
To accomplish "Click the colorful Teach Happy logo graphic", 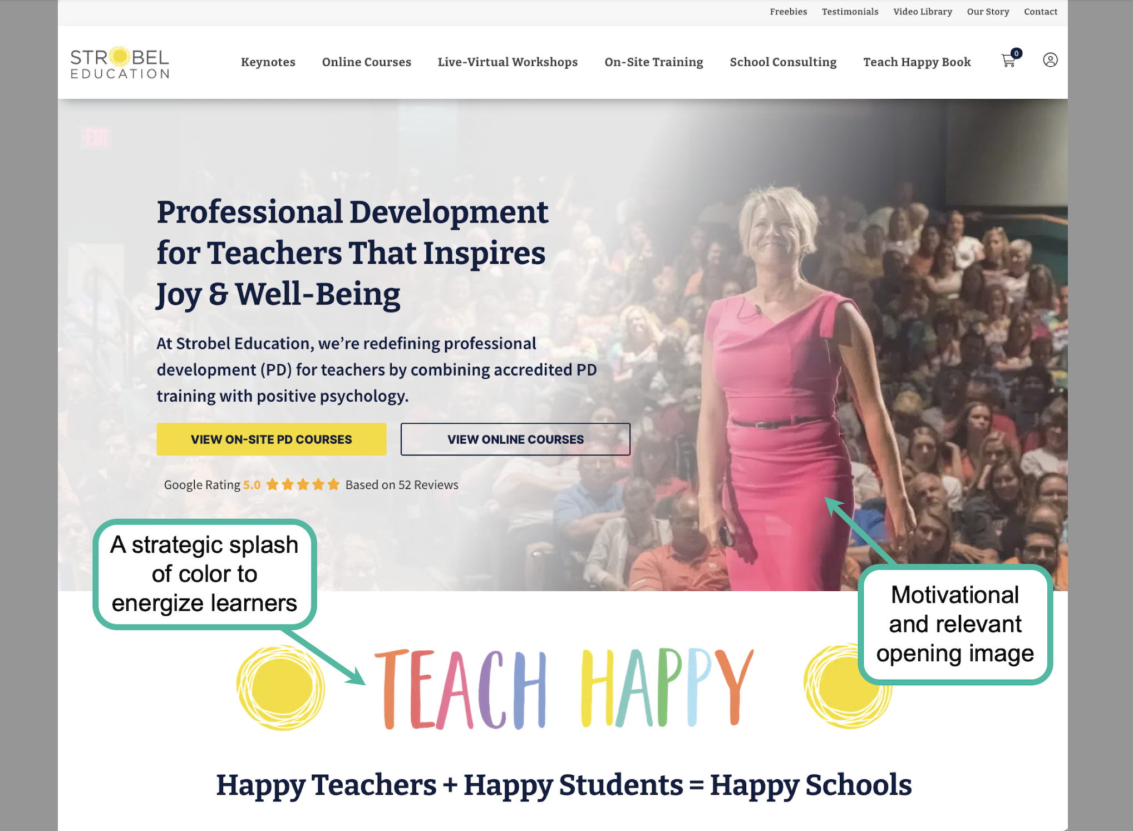I will pyautogui.click(x=564, y=689).
